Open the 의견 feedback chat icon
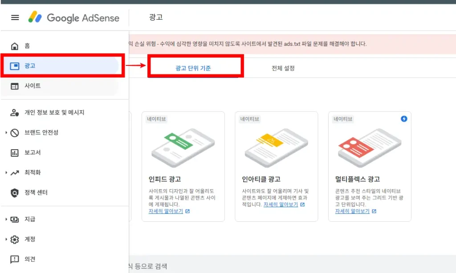Image resolution: width=456 pixels, height=273 pixels. (x=15, y=259)
